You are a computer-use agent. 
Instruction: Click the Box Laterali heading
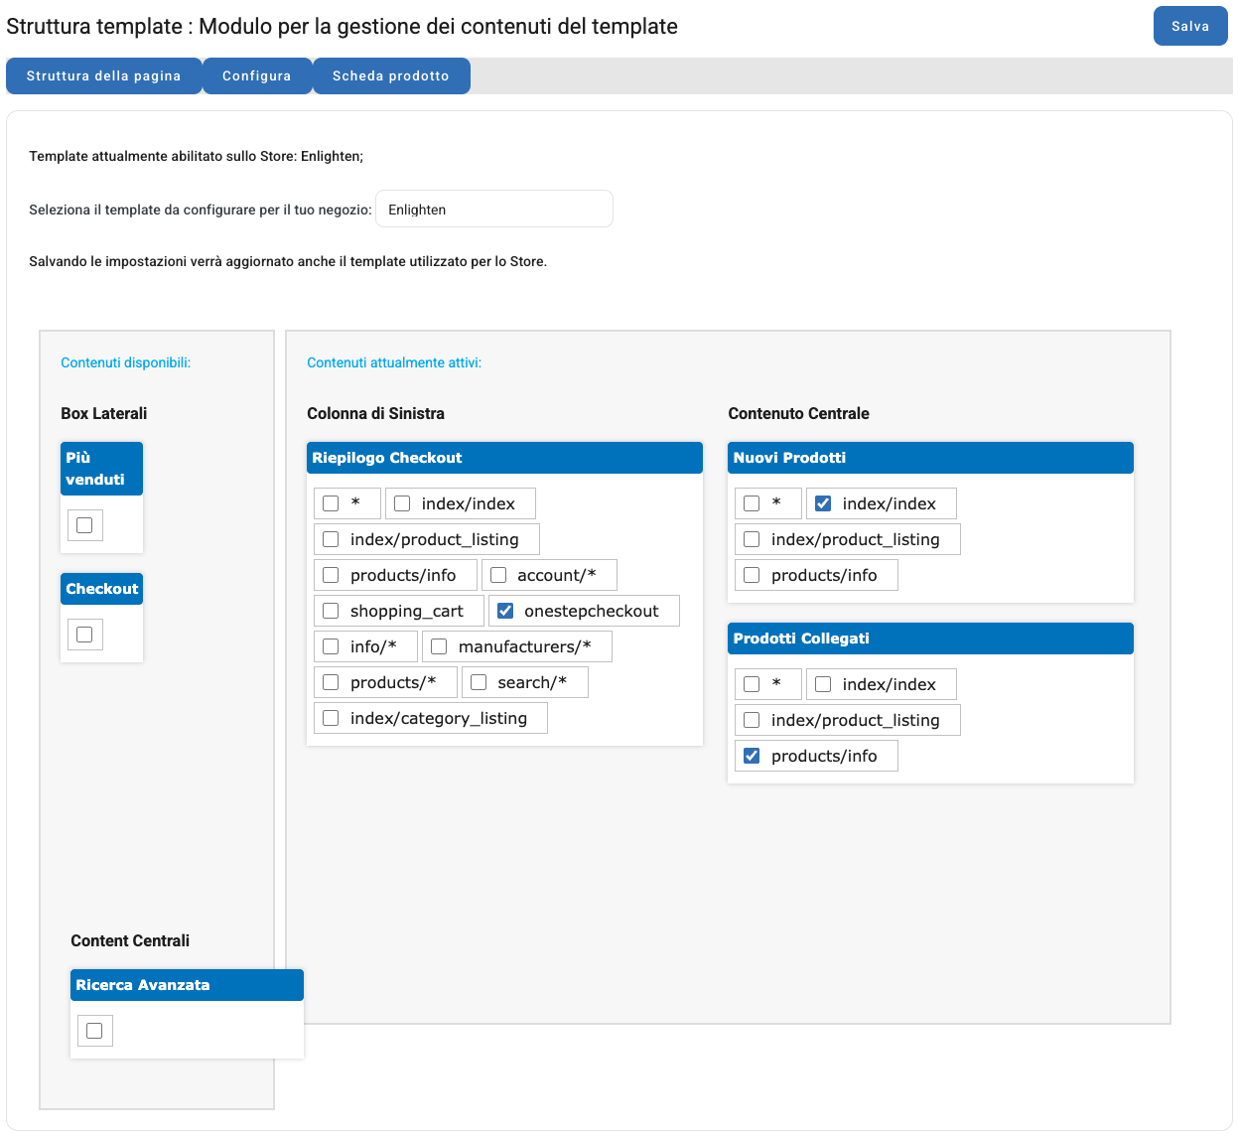(104, 413)
